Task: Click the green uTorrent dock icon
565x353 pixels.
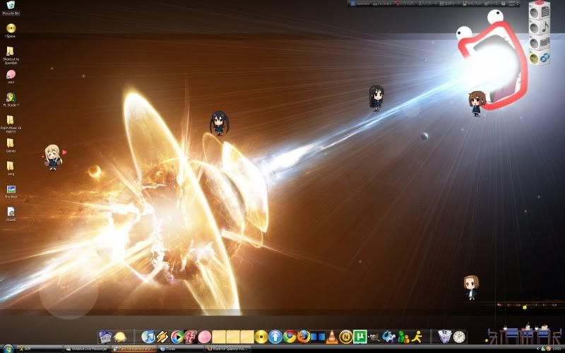Action: [360, 337]
